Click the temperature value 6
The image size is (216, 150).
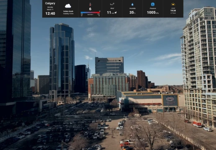click(x=90, y=9)
